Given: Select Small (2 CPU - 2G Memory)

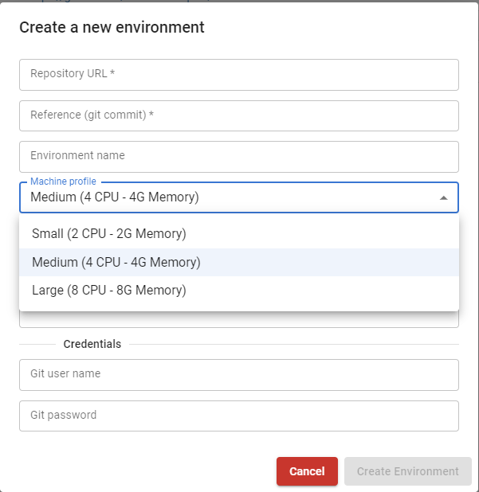Looking at the screenshot, I should coord(109,234).
